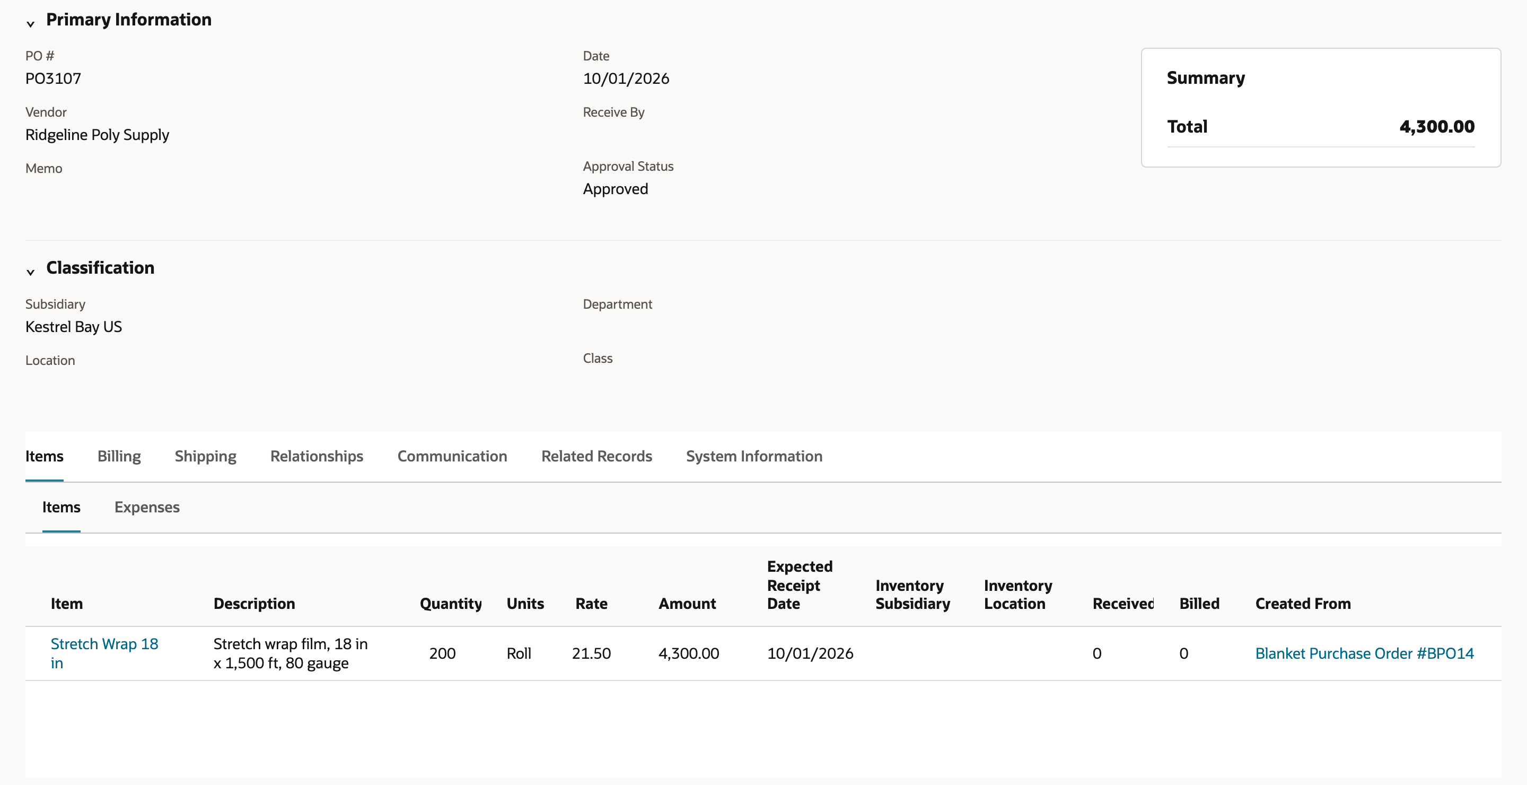Click the Class field label

598,358
